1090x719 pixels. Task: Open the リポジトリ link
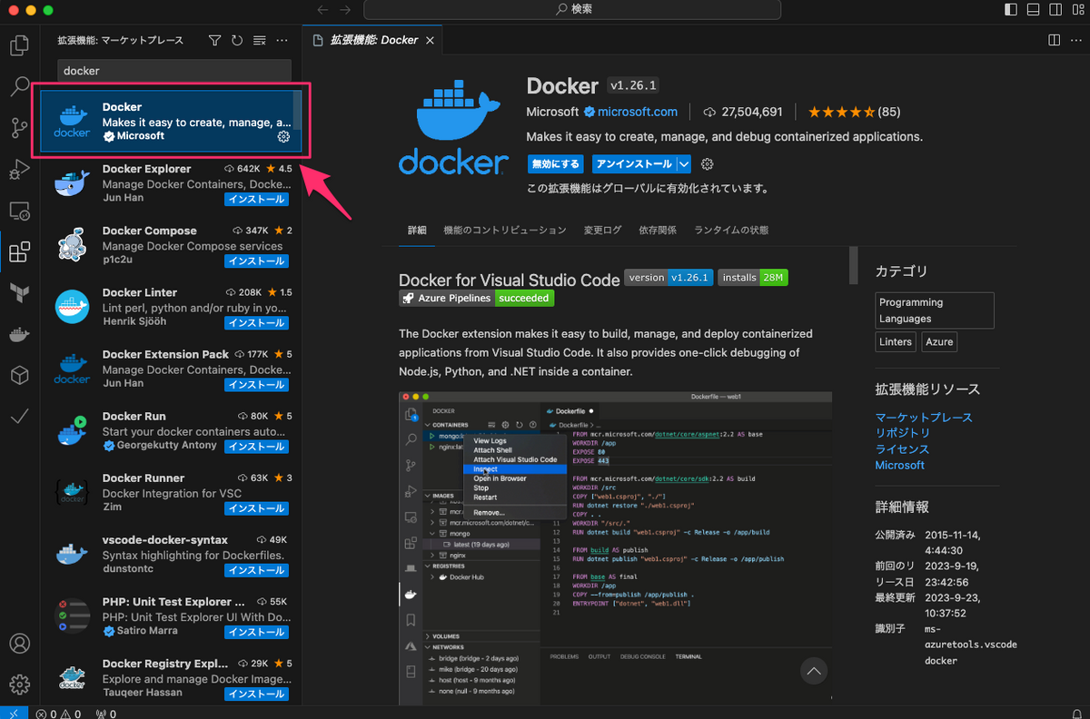click(902, 433)
